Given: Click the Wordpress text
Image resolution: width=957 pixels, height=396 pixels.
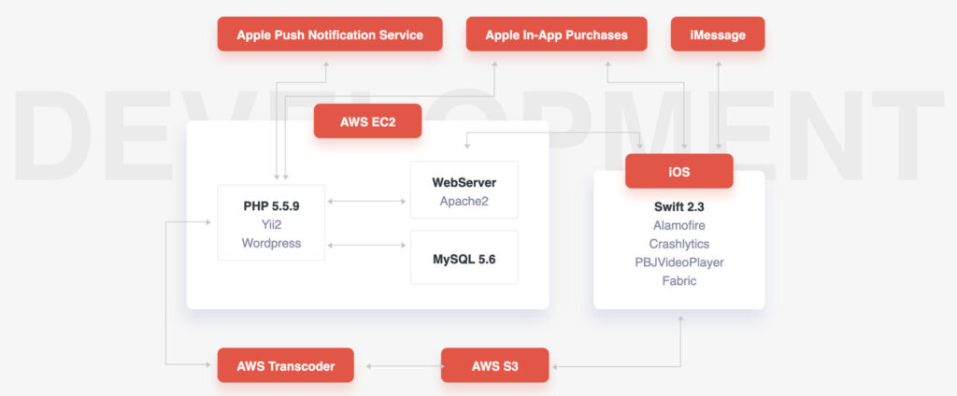Looking at the screenshot, I should tap(272, 243).
